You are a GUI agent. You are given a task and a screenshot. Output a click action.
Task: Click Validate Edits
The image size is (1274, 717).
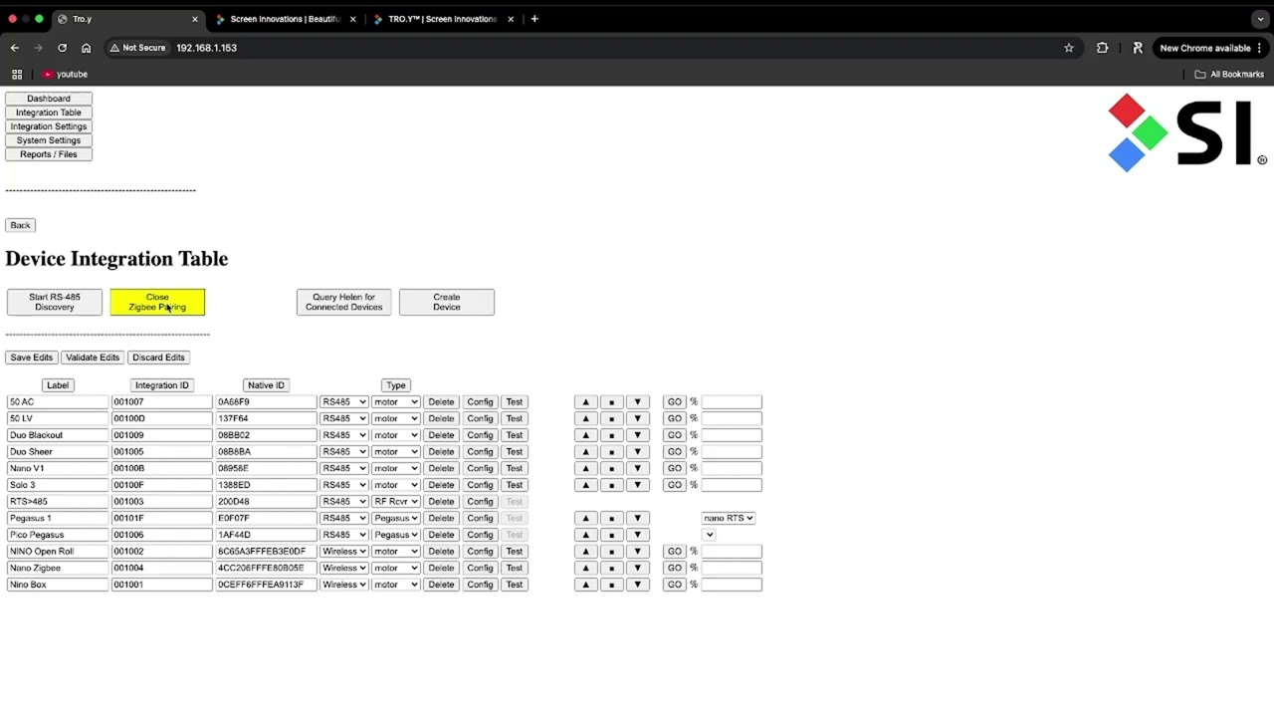tap(93, 358)
